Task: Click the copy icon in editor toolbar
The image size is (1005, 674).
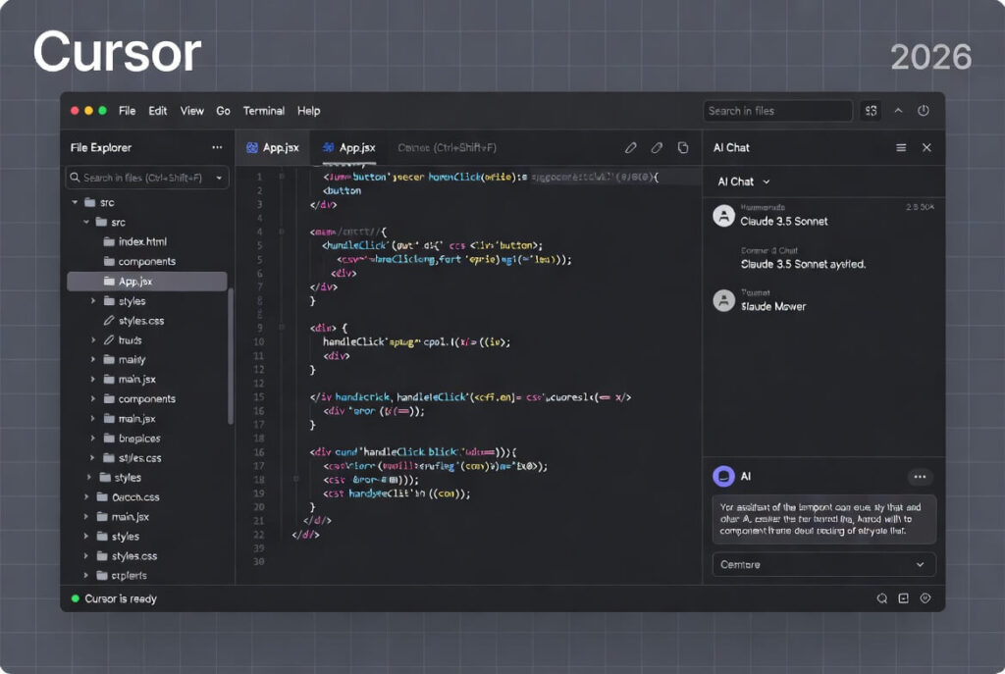Action: pyautogui.click(x=683, y=148)
